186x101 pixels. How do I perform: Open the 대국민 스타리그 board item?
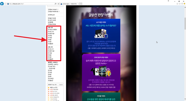53,65
